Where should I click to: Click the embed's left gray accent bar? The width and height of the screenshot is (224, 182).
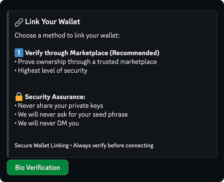8,84
